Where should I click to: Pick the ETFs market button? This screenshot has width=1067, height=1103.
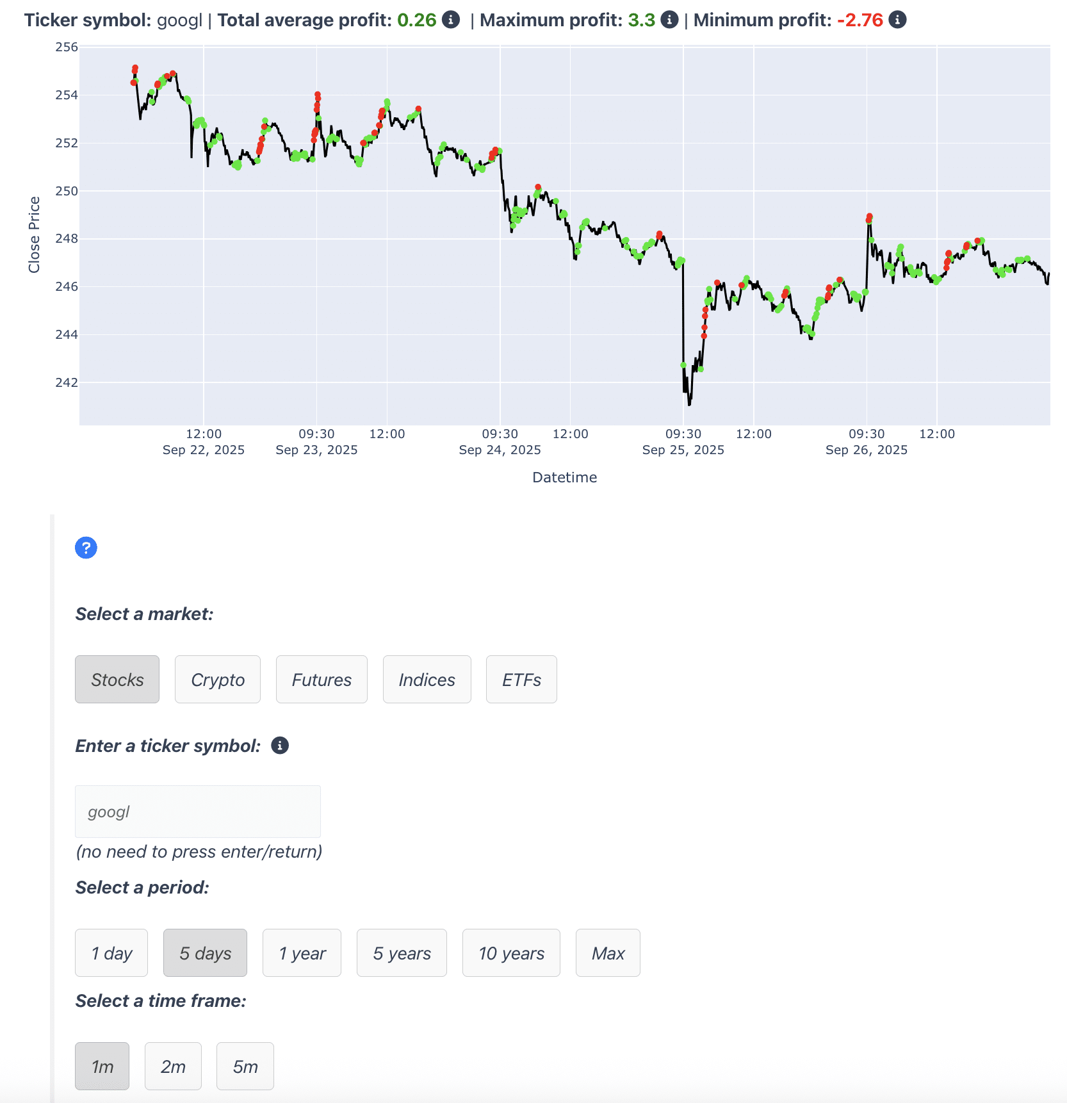pyautogui.click(x=521, y=679)
